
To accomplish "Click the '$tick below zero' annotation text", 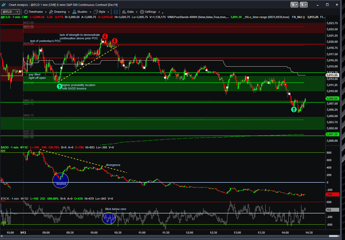I will coord(116,209).
